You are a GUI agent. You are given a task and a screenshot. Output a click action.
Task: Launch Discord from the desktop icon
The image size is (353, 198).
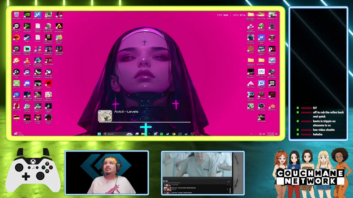click(x=27, y=84)
